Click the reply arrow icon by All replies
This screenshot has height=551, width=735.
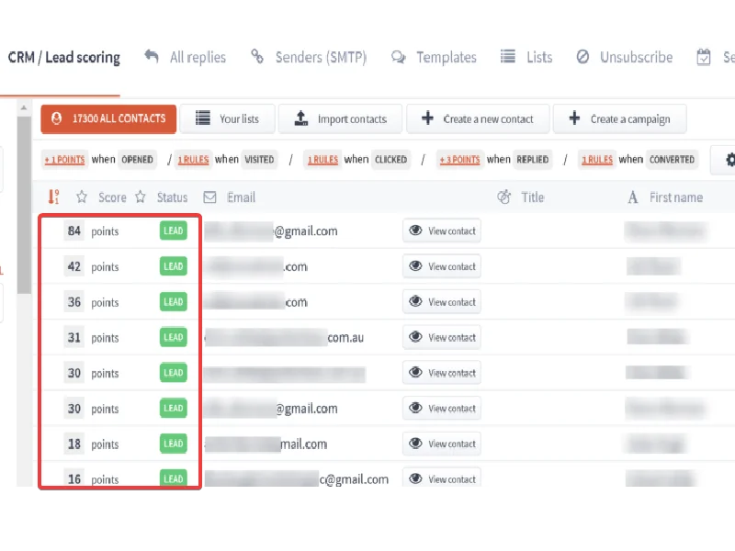(x=152, y=56)
